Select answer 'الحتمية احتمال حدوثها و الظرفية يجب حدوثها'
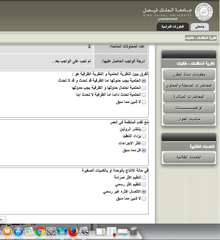Screen dimensions: 220x240 point(144,88)
